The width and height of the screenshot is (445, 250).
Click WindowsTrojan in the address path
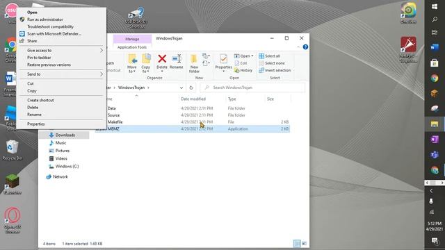tap(131, 87)
